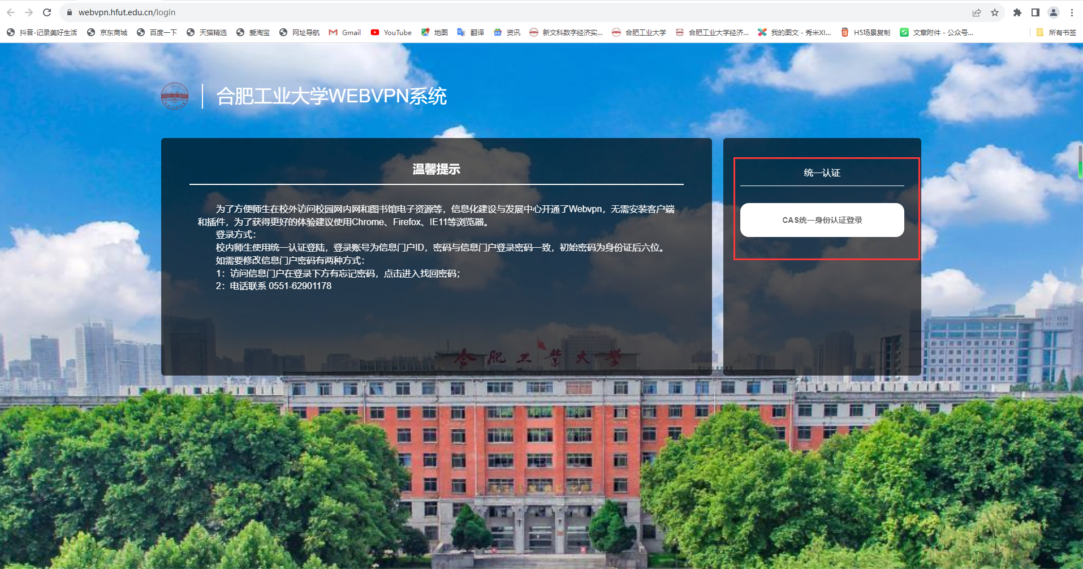Open the Gmail bookmark

(x=345, y=33)
